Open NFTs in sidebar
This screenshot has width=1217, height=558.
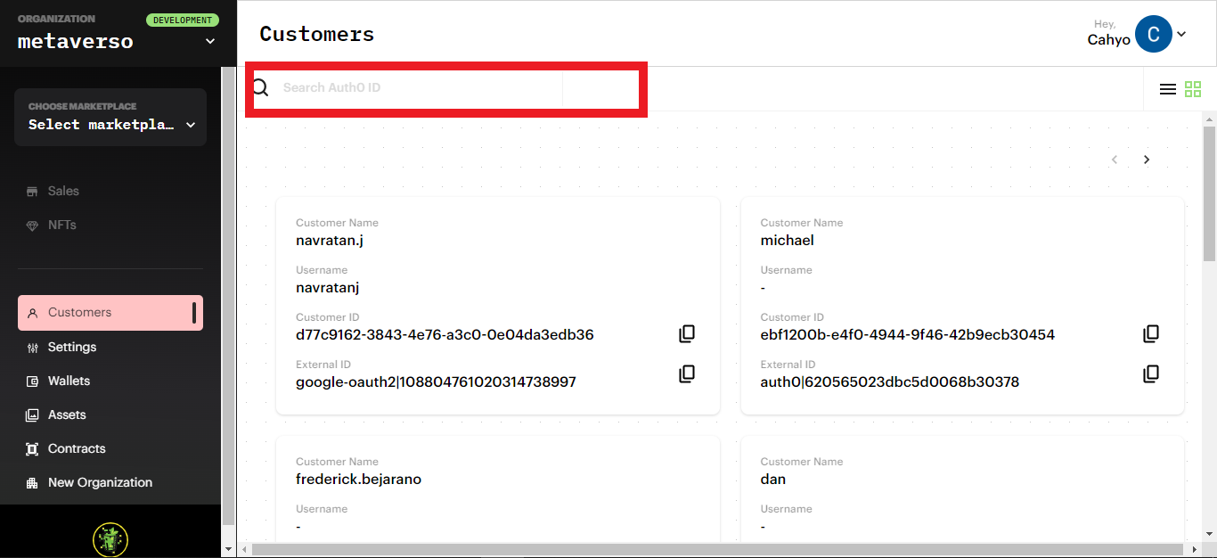pyautogui.click(x=61, y=225)
